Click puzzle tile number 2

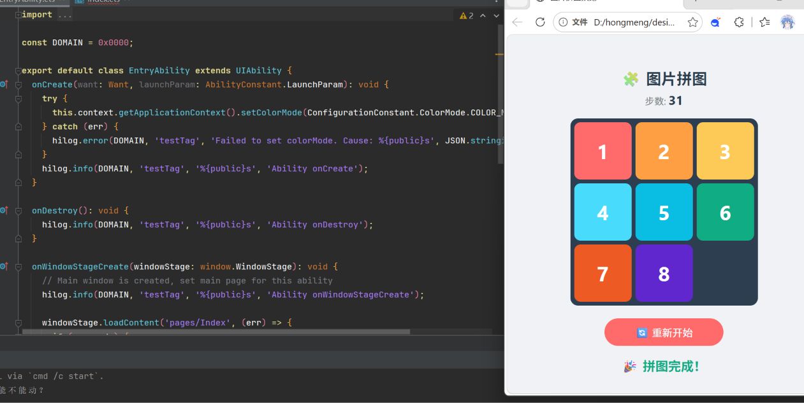(664, 151)
